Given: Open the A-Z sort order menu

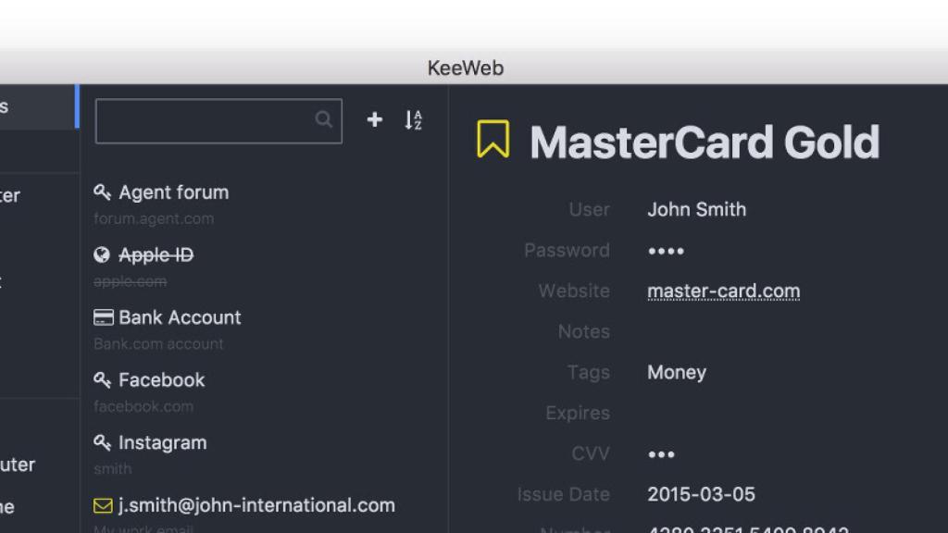Looking at the screenshot, I should pyautogui.click(x=413, y=120).
